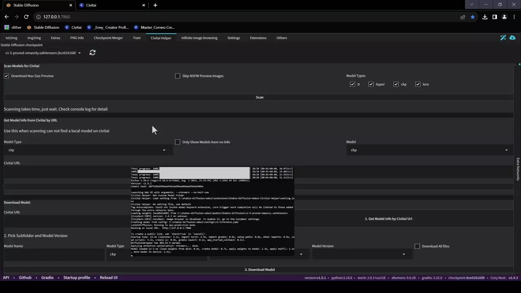Image resolution: width=521 pixels, height=293 pixels.
Task: Click the refresh checkpoint list icon
Action: click(92, 53)
